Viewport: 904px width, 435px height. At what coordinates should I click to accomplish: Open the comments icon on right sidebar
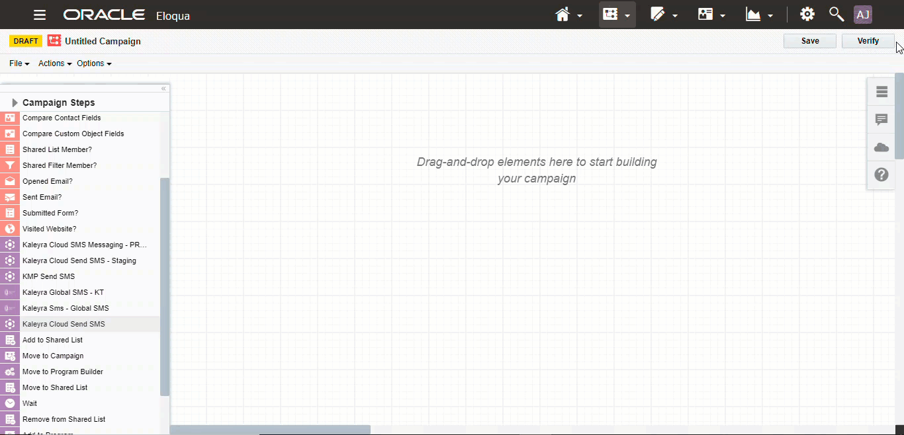click(881, 120)
